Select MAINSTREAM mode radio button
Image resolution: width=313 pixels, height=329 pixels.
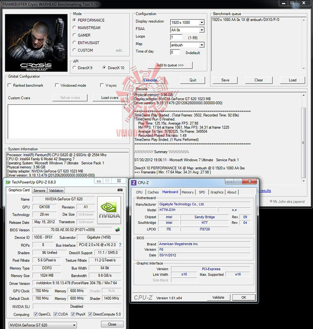(x=74, y=28)
